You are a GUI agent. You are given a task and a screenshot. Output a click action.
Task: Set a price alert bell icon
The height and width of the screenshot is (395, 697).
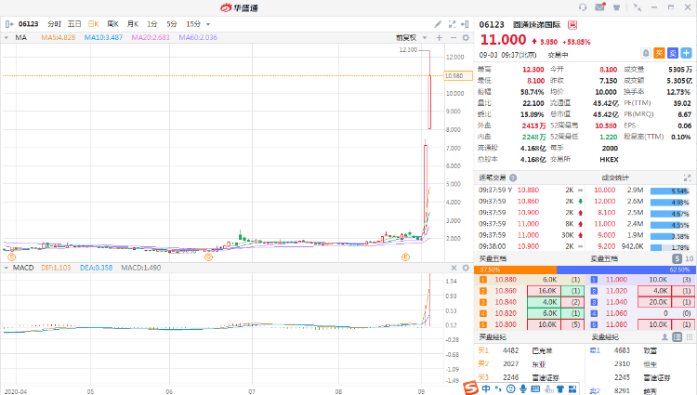[x=646, y=53]
